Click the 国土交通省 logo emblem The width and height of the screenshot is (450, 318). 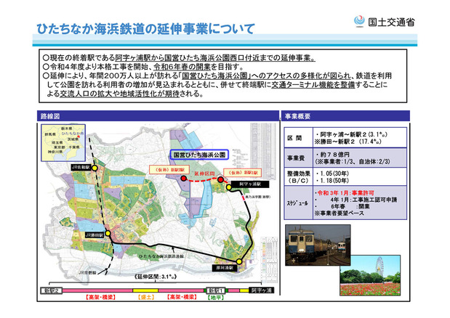[x=358, y=22]
